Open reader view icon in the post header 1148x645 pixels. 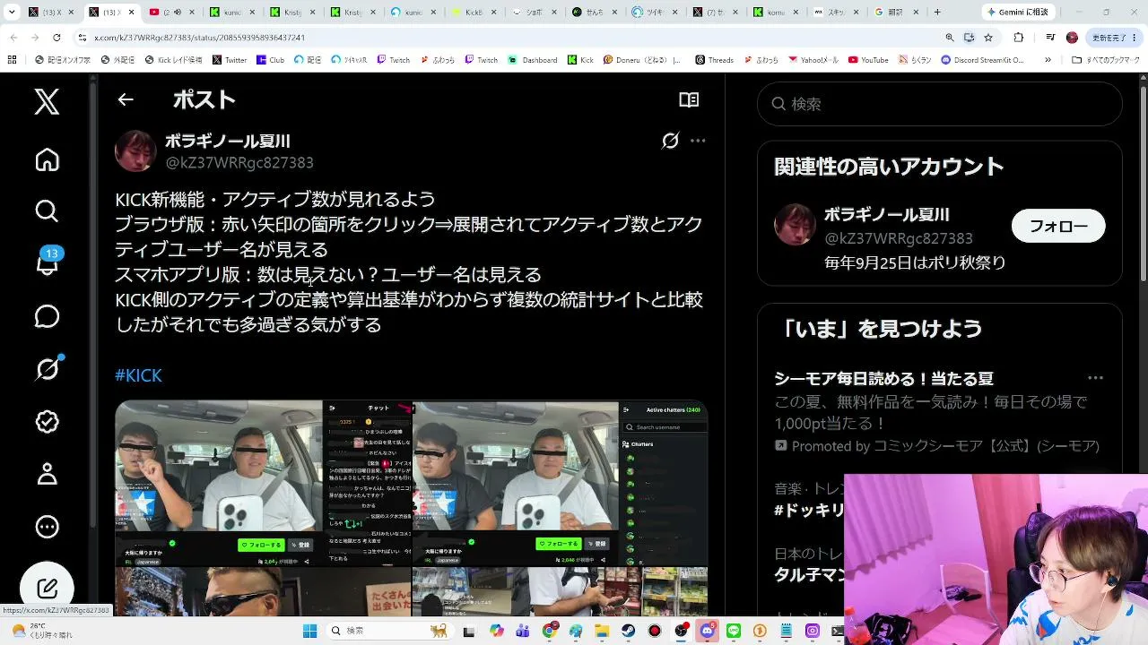point(689,99)
